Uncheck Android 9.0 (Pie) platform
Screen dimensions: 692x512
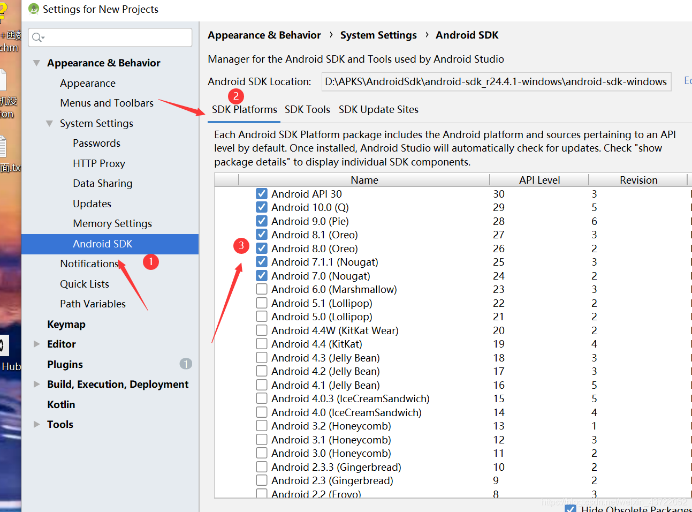pyautogui.click(x=262, y=221)
